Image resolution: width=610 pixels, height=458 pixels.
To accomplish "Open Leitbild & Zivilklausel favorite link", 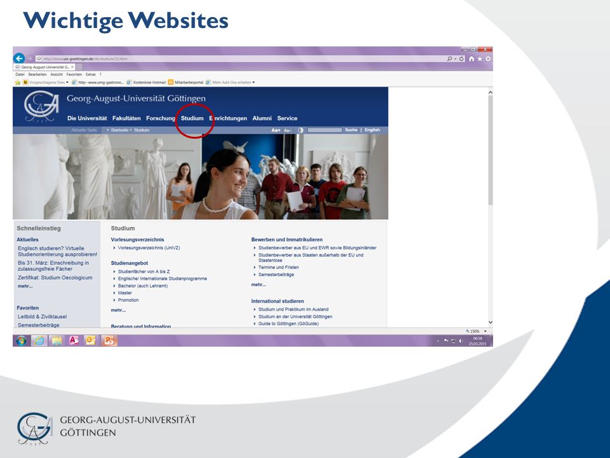I will point(43,317).
